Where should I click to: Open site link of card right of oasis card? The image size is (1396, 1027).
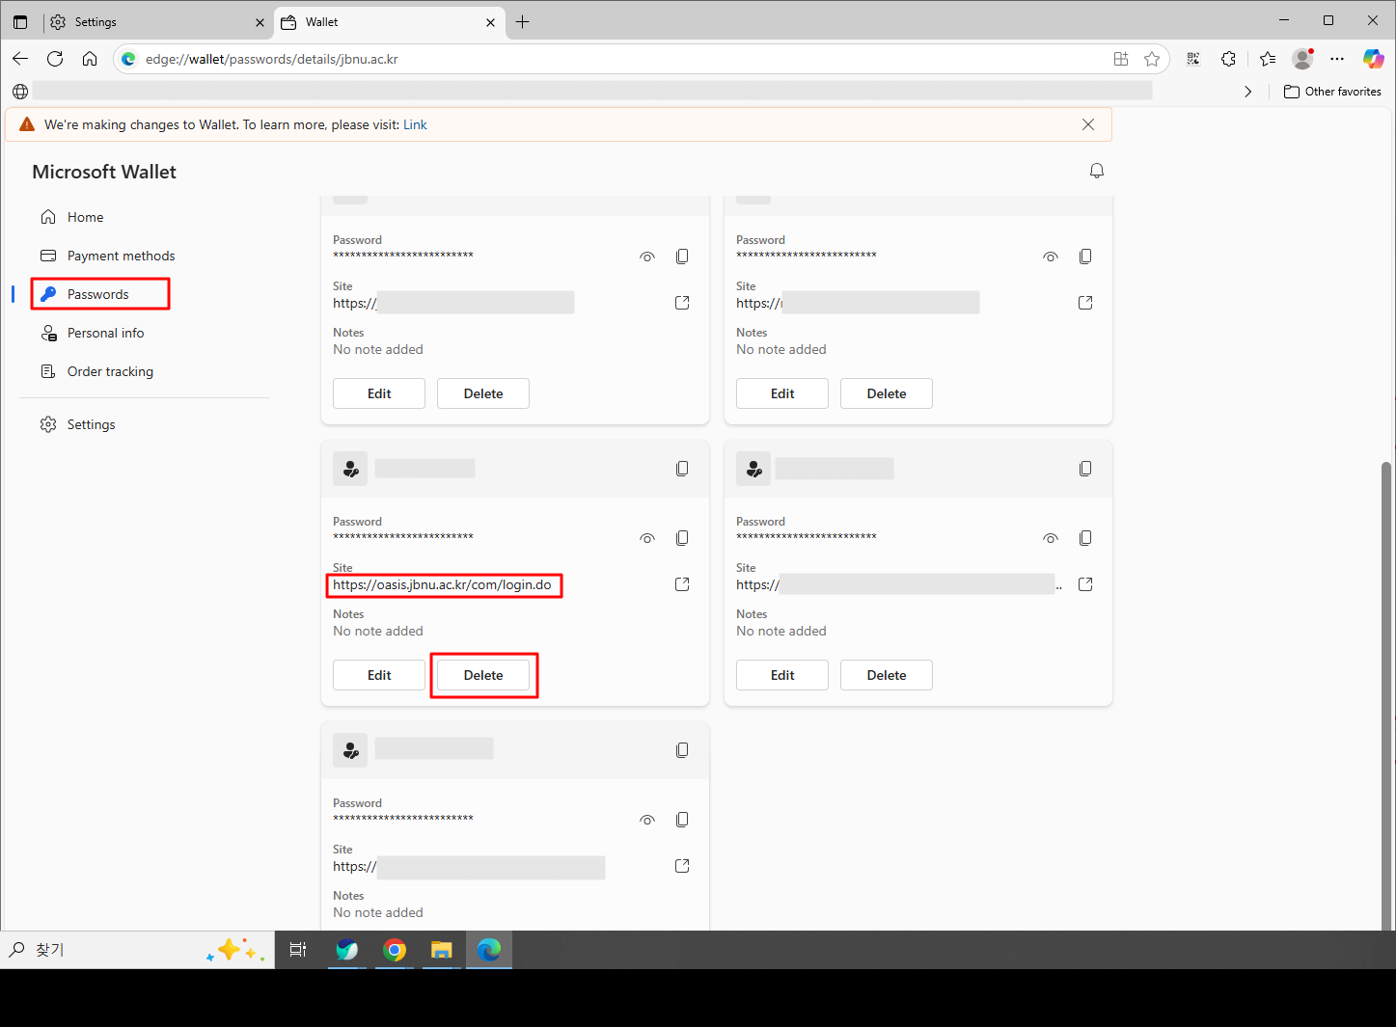coord(1085,584)
